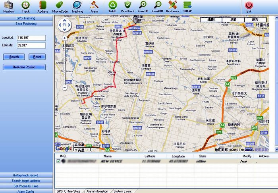The width and height of the screenshot is (278, 193).
Task: Click the True value in Modify column
Action: (243, 161)
